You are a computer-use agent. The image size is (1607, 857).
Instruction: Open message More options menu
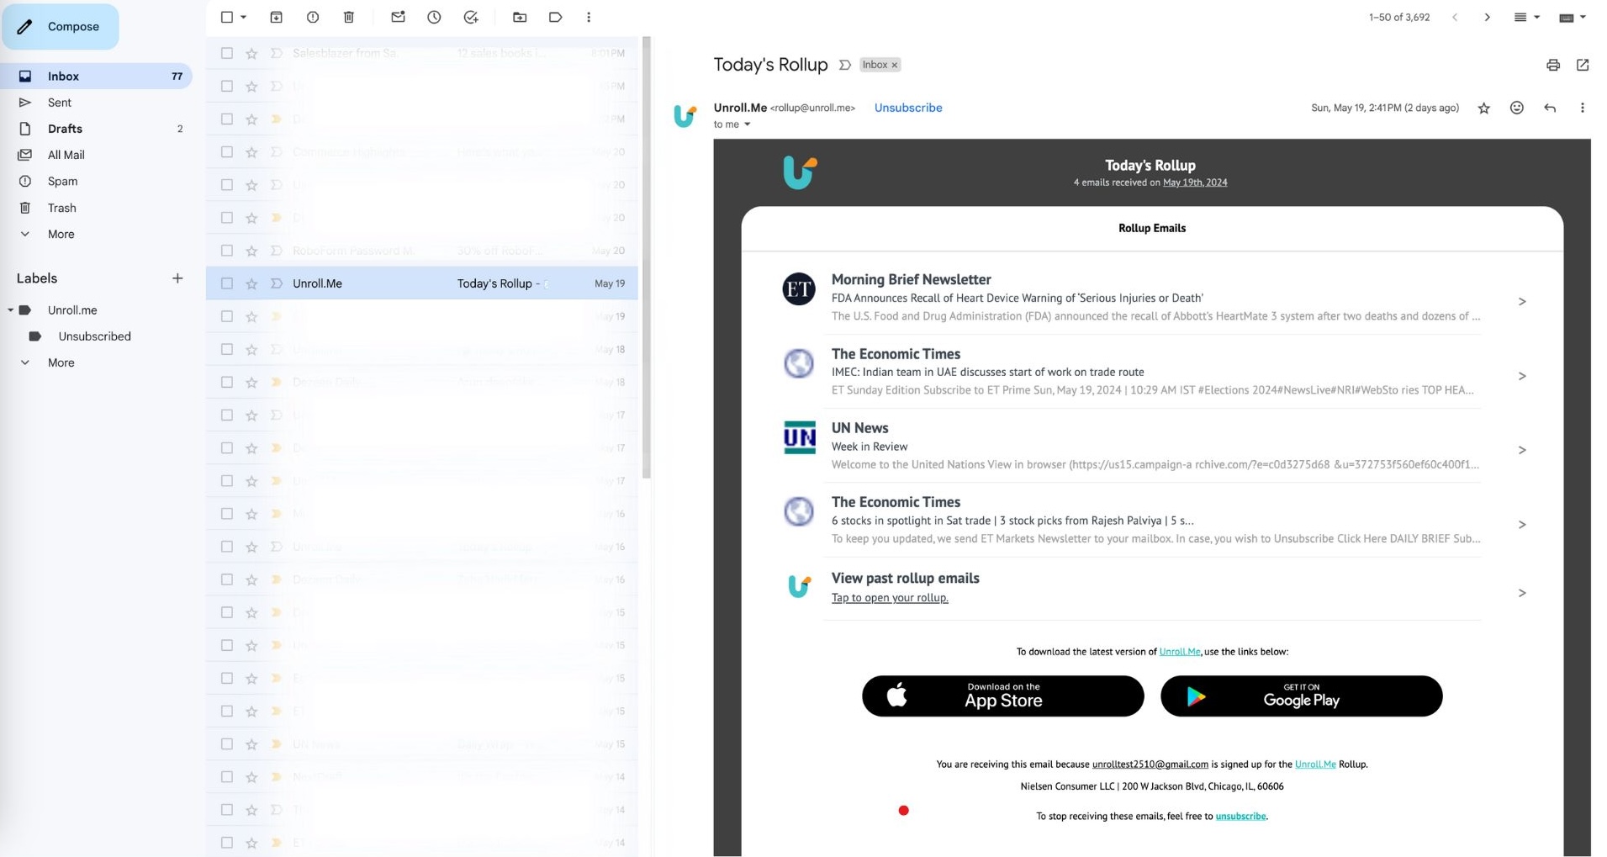click(x=1582, y=108)
